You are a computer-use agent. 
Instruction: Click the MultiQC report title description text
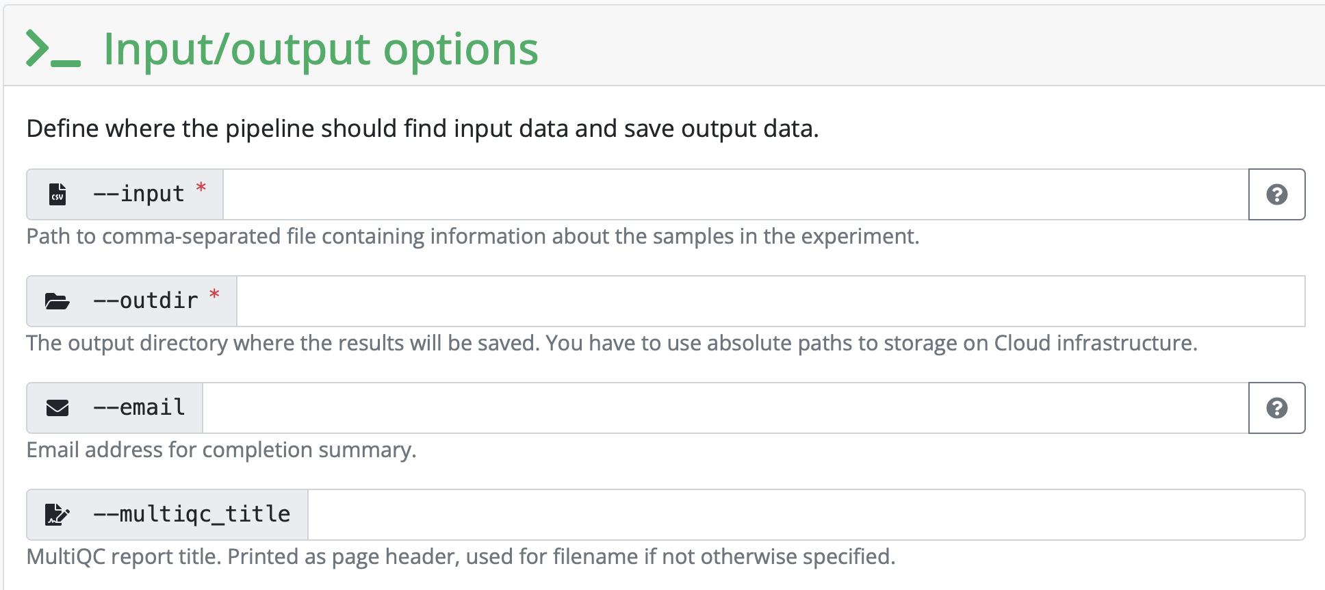pyautogui.click(x=461, y=556)
